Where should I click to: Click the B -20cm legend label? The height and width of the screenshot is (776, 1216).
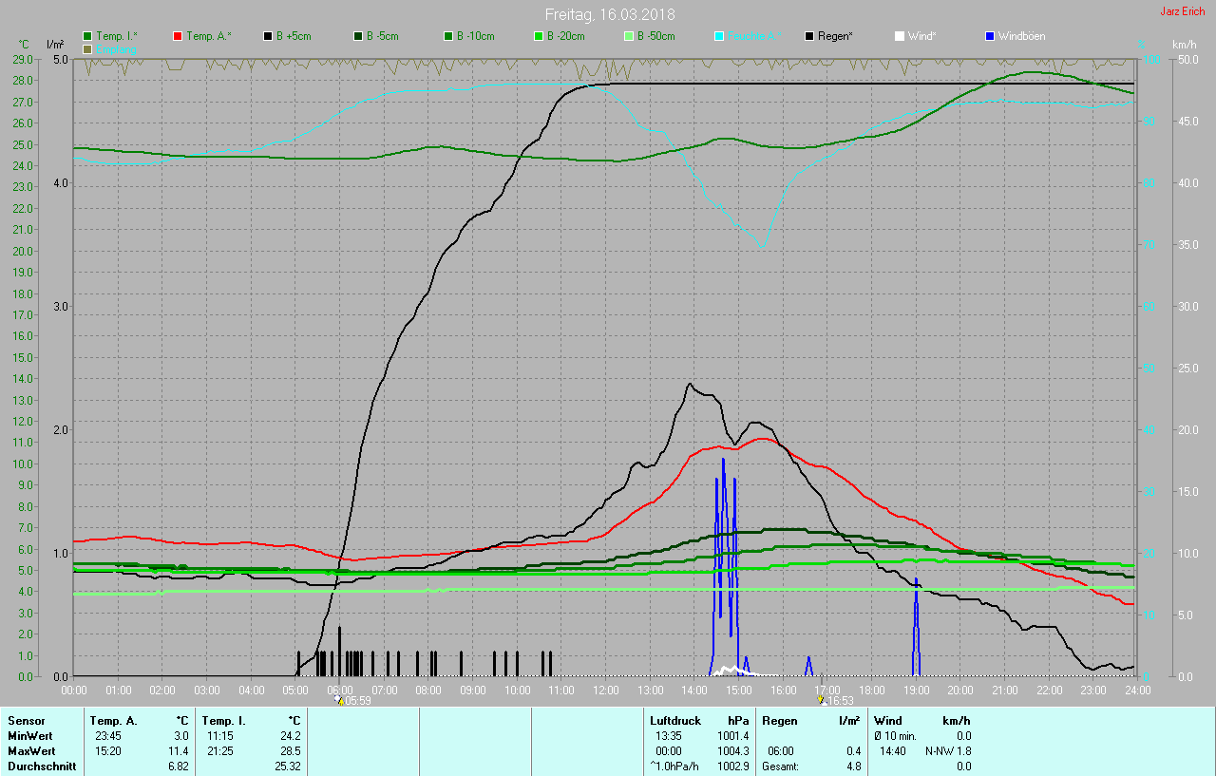[x=565, y=36]
